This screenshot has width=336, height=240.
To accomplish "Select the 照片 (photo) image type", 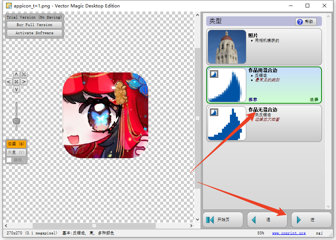I will click(264, 47).
